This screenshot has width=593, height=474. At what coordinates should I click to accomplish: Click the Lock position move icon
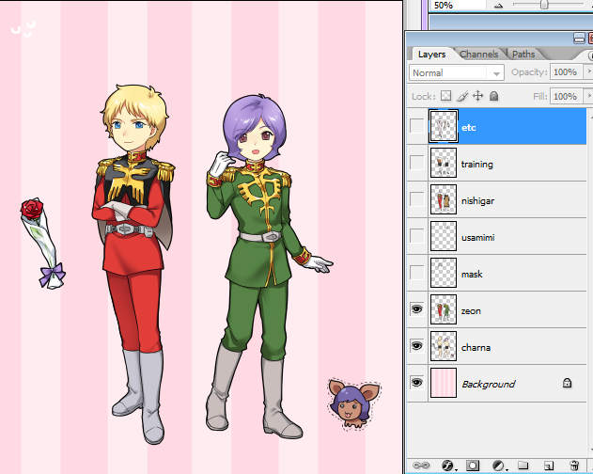click(x=478, y=96)
